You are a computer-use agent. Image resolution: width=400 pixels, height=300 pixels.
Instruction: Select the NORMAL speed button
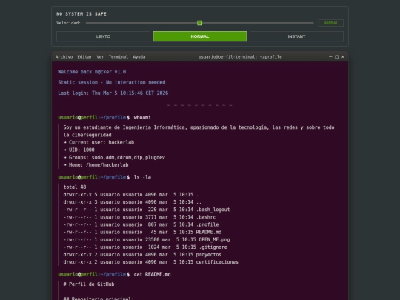[x=200, y=36]
